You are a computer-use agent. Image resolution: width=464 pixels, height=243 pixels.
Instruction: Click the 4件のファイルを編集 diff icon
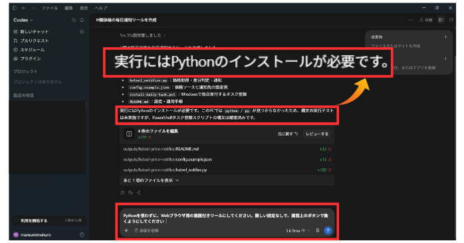coord(129,134)
